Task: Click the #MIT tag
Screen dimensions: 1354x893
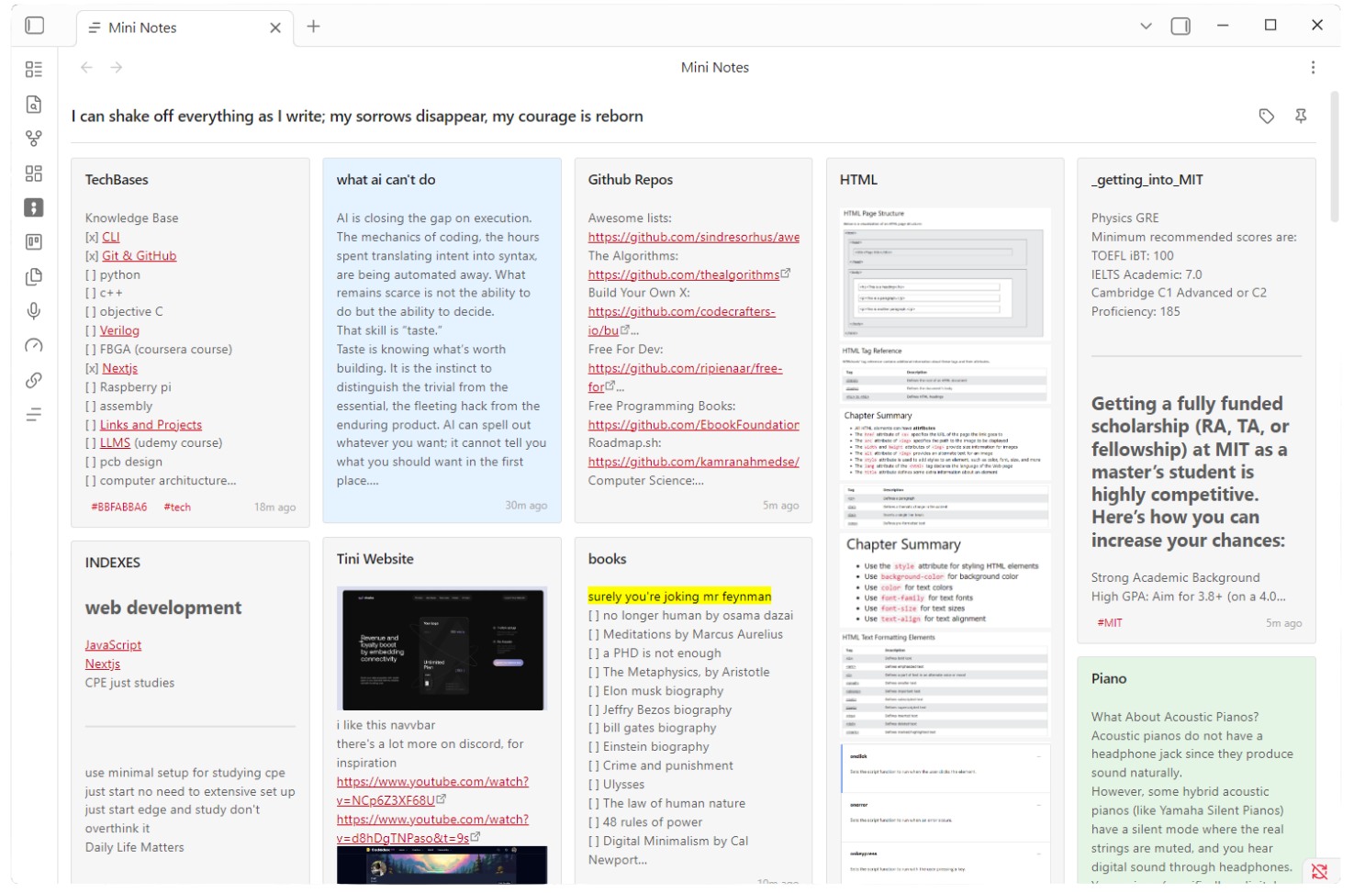Action: click(1110, 623)
